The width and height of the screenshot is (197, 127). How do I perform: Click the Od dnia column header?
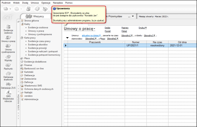[x=182, y=42]
